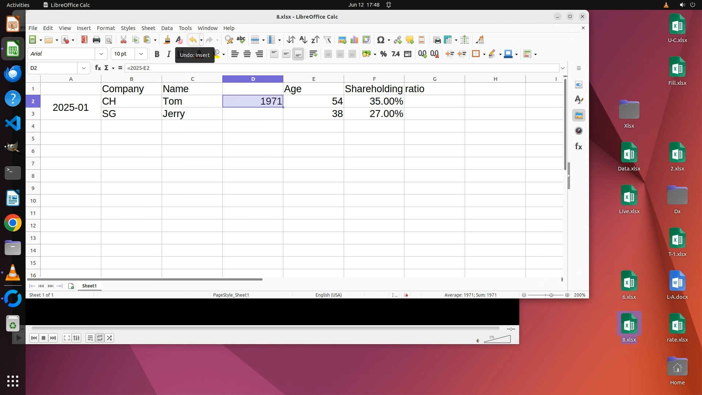Click the AutoFilter funnel icon
This screenshot has height=395, width=702.
pyautogui.click(x=327, y=40)
